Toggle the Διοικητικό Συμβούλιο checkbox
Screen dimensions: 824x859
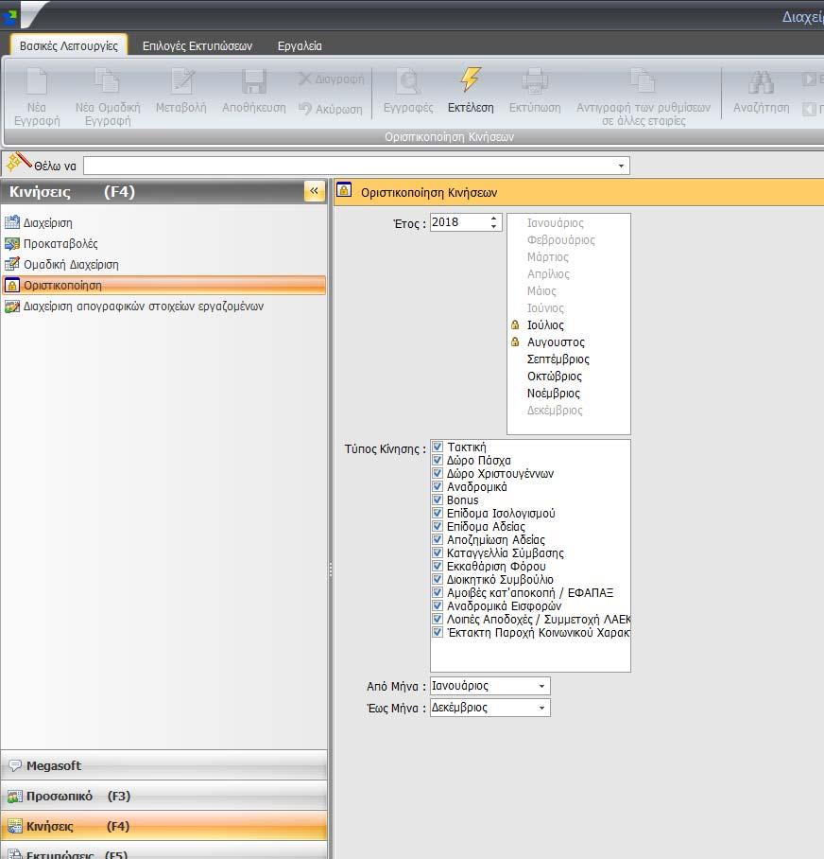pyautogui.click(x=438, y=579)
